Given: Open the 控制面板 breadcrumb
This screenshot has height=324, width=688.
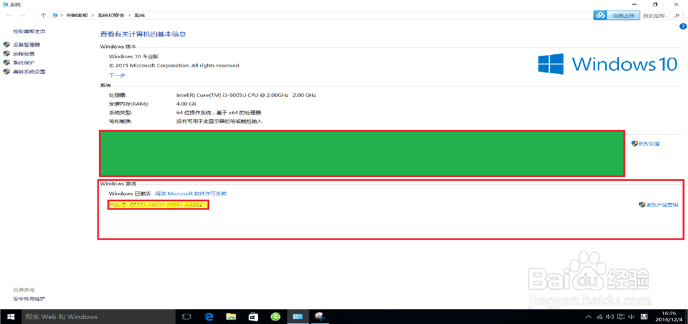Looking at the screenshot, I should 77,15.
